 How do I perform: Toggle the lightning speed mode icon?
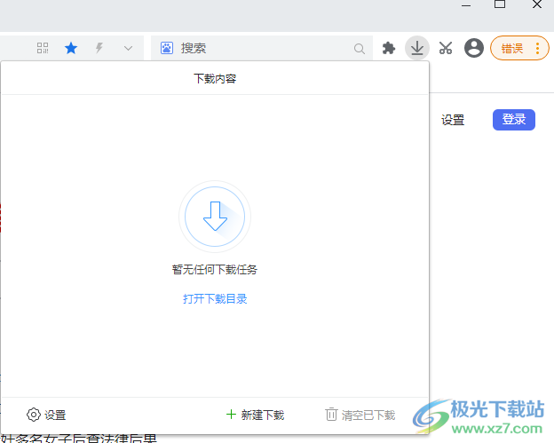point(99,48)
